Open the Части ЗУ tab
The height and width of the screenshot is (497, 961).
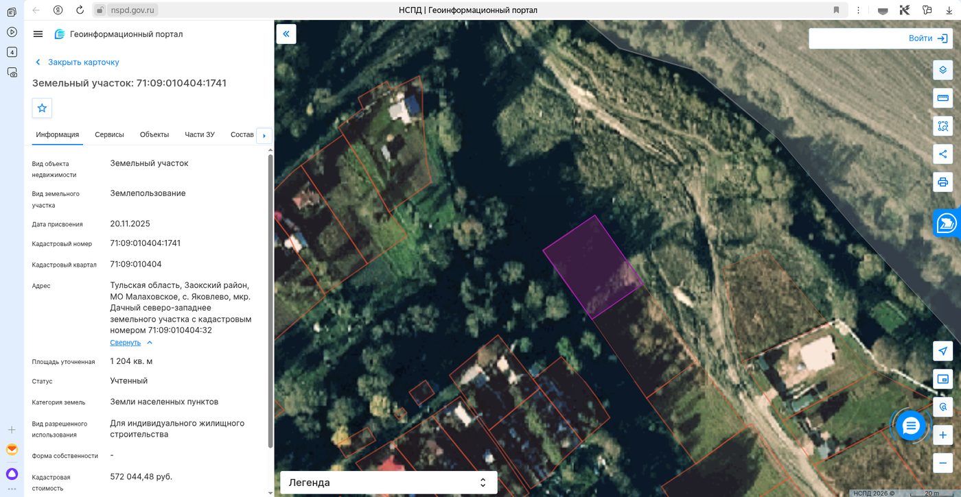tap(200, 134)
